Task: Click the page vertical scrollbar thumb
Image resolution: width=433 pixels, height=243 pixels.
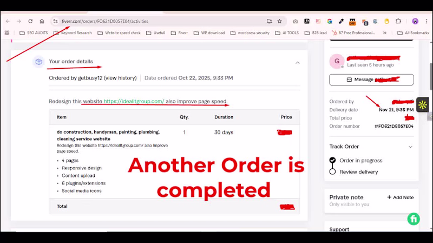Action: tap(431, 76)
